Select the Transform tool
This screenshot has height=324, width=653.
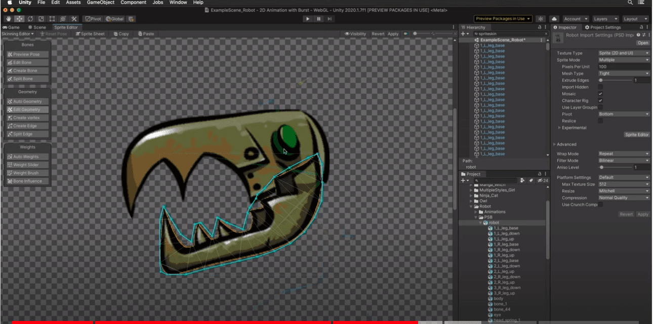tap(63, 19)
